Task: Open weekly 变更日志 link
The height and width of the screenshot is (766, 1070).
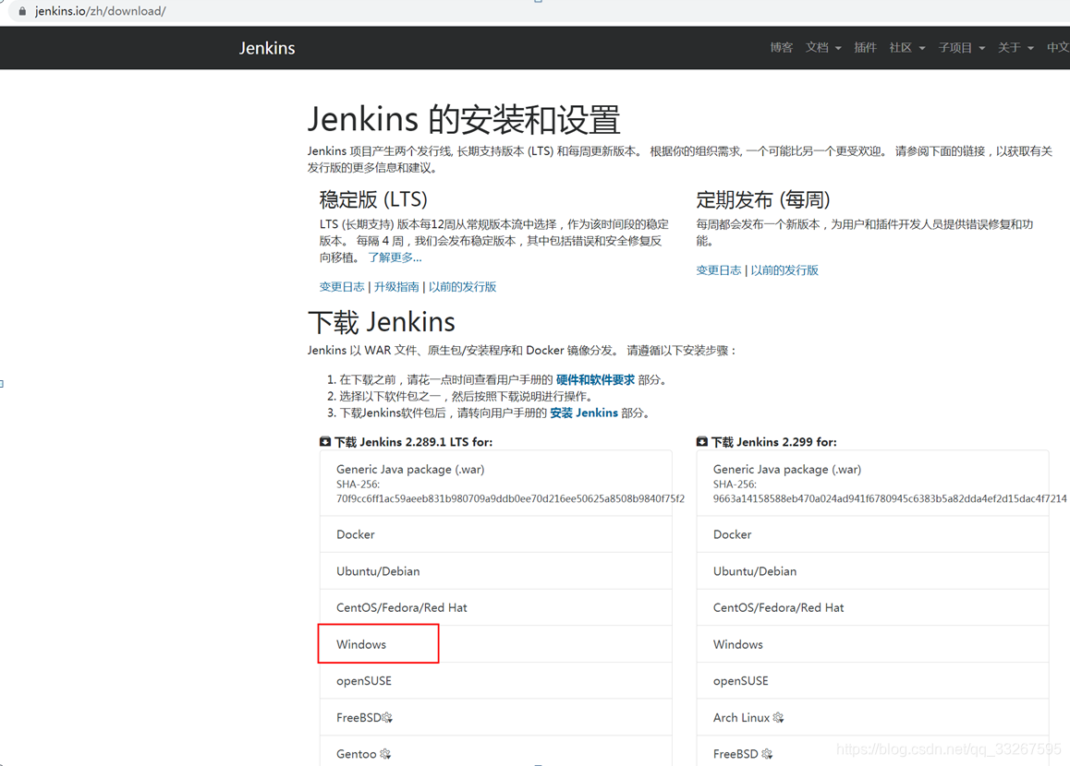Action: [719, 270]
